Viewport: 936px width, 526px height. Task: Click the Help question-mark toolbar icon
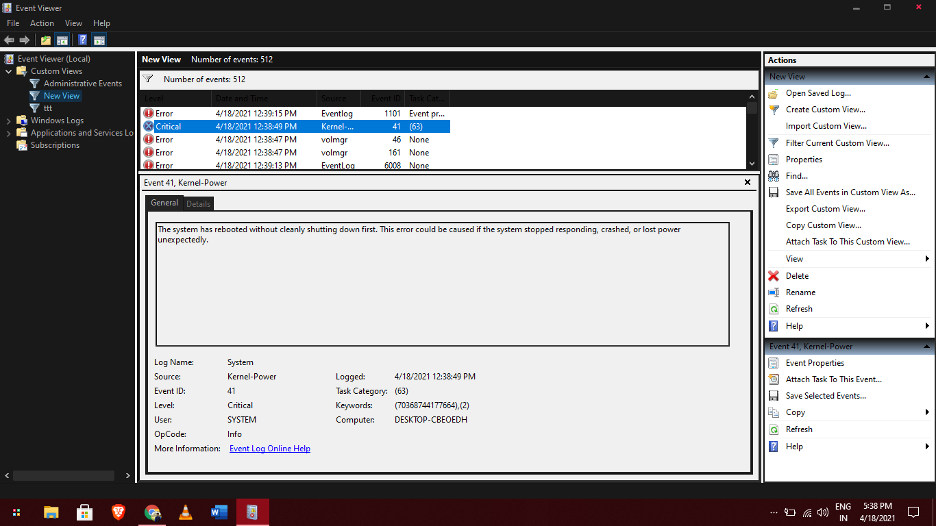point(82,40)
